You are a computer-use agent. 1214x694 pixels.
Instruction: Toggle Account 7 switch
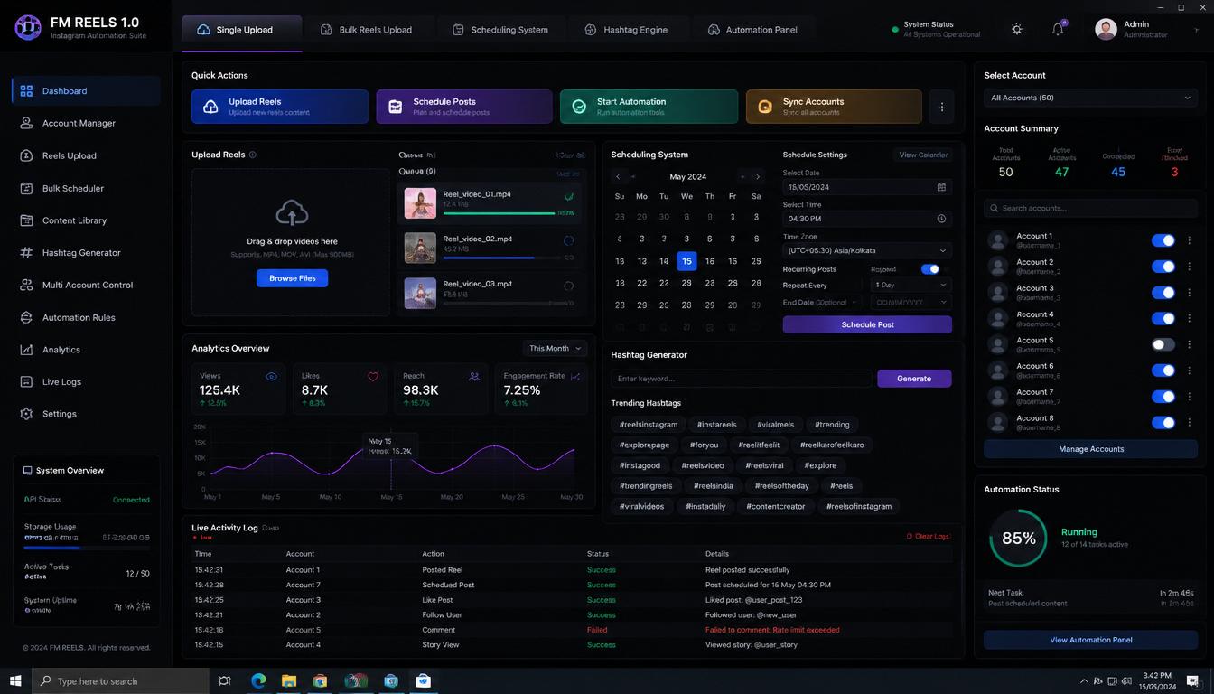[1163, 397]
